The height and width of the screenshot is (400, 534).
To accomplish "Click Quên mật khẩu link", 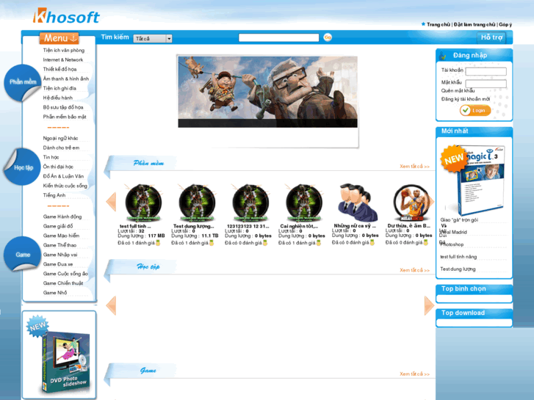I will (458, 90).
